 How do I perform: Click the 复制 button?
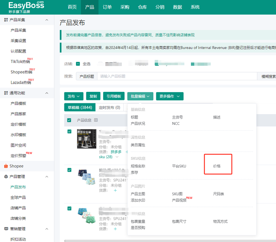[93, 96]
